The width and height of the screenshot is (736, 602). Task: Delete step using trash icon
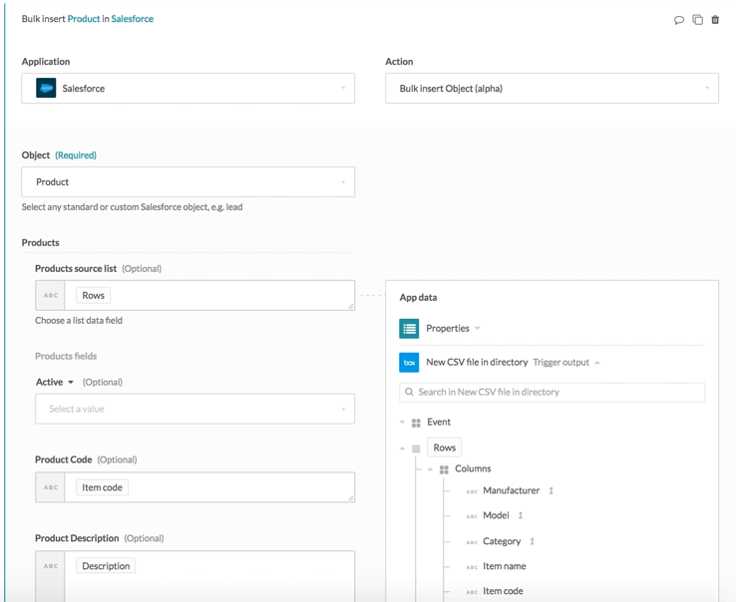point(715,20)
